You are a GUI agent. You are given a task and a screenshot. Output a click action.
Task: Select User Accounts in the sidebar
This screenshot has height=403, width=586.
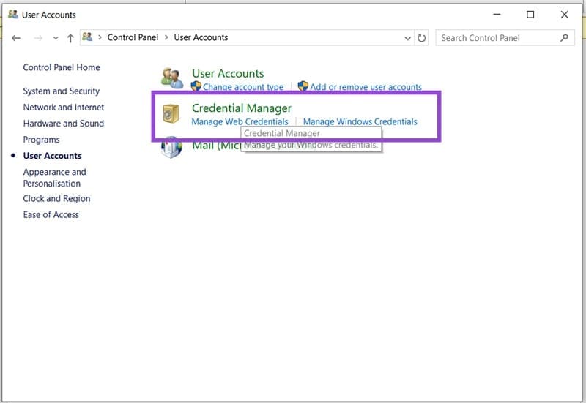click(52, 156)
